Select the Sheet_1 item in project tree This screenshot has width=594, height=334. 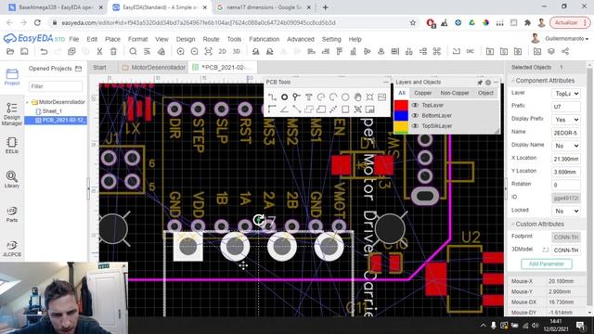(52, 111)
